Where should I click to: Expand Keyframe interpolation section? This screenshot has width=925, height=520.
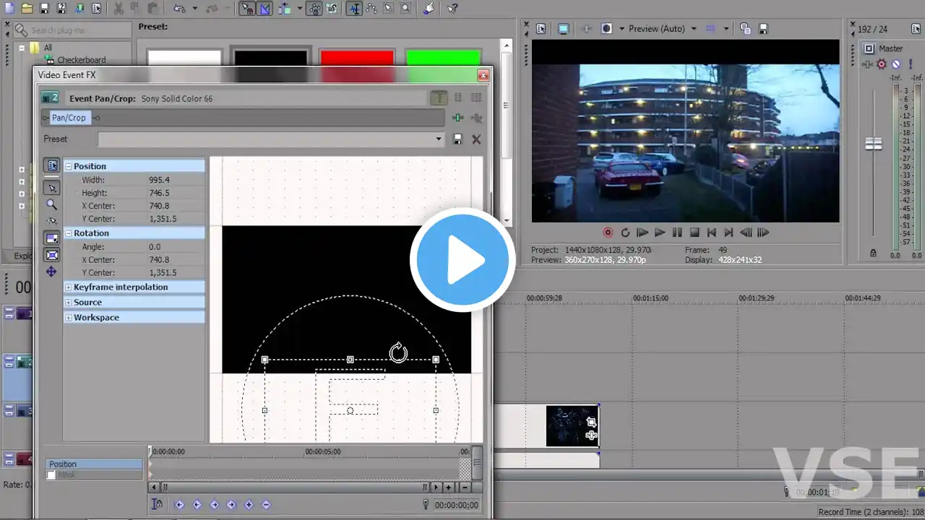(69, 287)
